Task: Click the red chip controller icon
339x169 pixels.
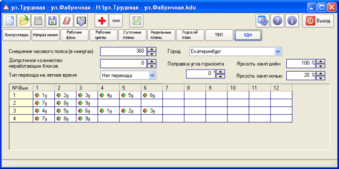Action: point(66,21)
